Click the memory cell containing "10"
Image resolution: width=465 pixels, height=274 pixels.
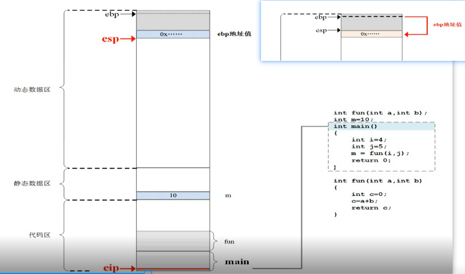click(173, 195)
